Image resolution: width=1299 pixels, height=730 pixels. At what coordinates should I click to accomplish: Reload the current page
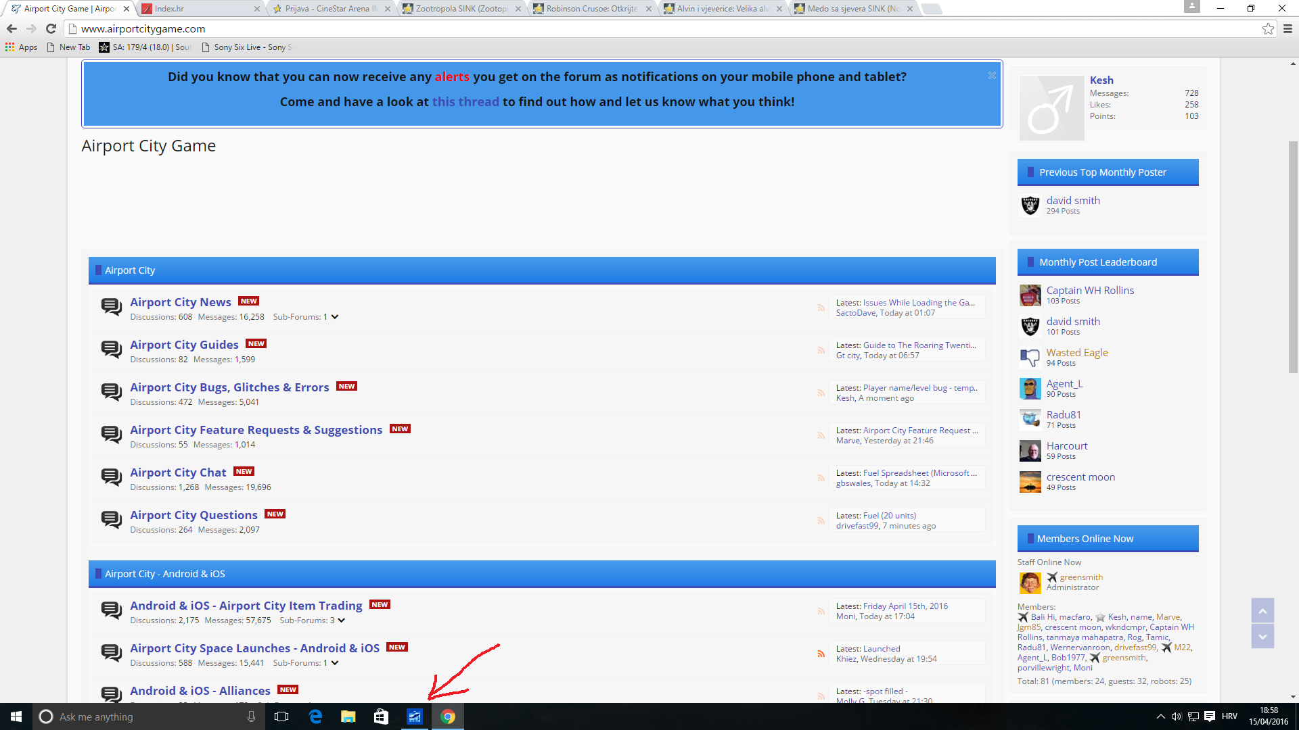(51, 28)
